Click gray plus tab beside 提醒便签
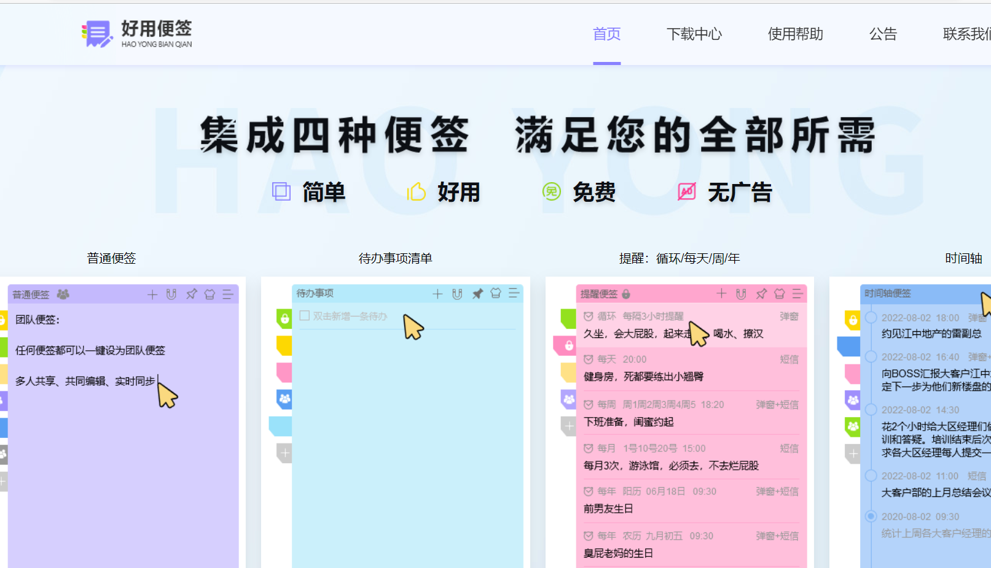Screen dimensions: 991x568 (569, 426)
